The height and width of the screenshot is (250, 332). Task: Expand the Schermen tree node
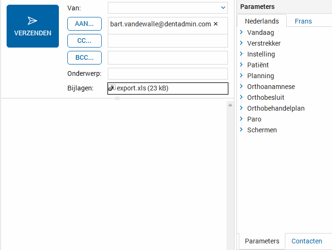241,129
